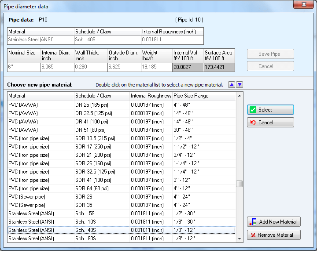Click the blue up arrow icon
This screenshot has width=317, height=253.
[232, 84]
